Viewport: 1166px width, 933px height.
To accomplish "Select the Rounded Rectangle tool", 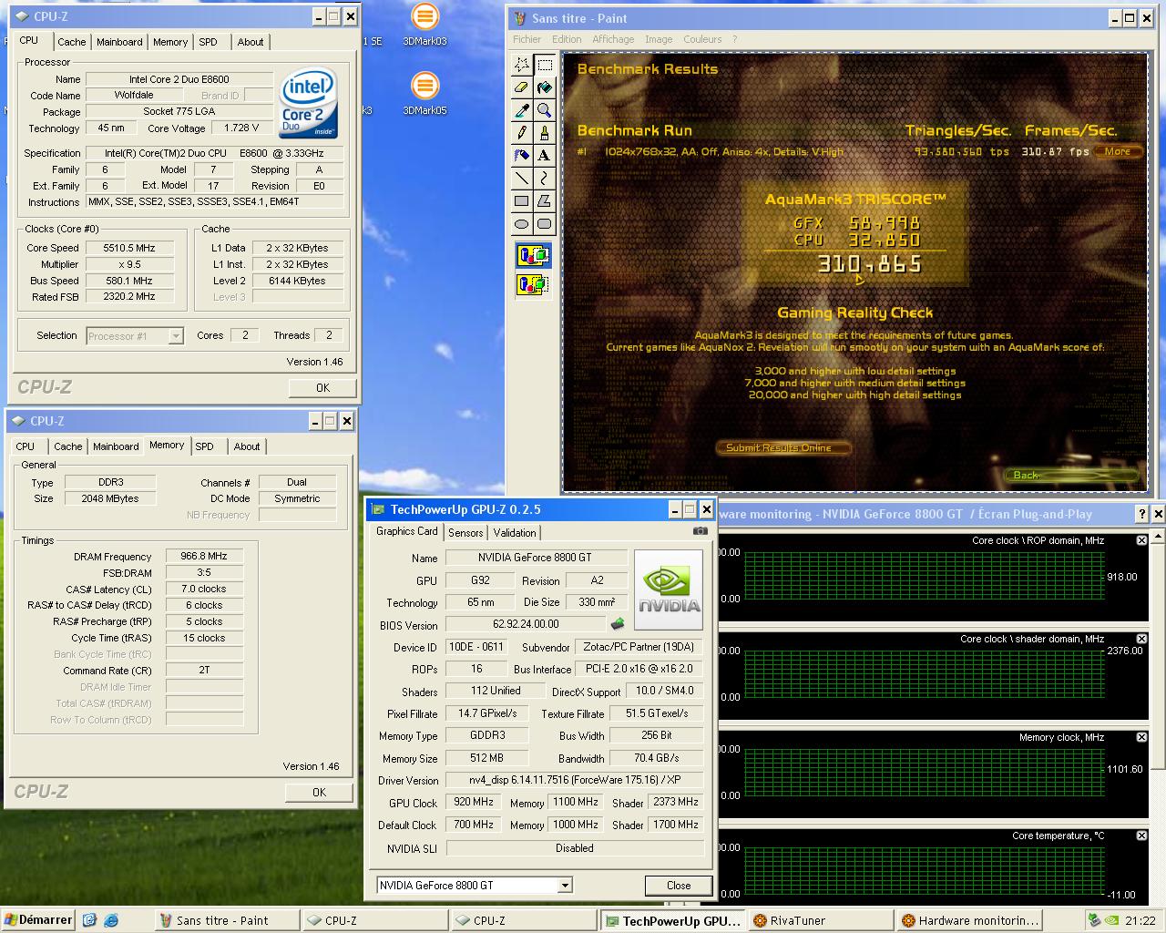I will [x=544, y=224].
